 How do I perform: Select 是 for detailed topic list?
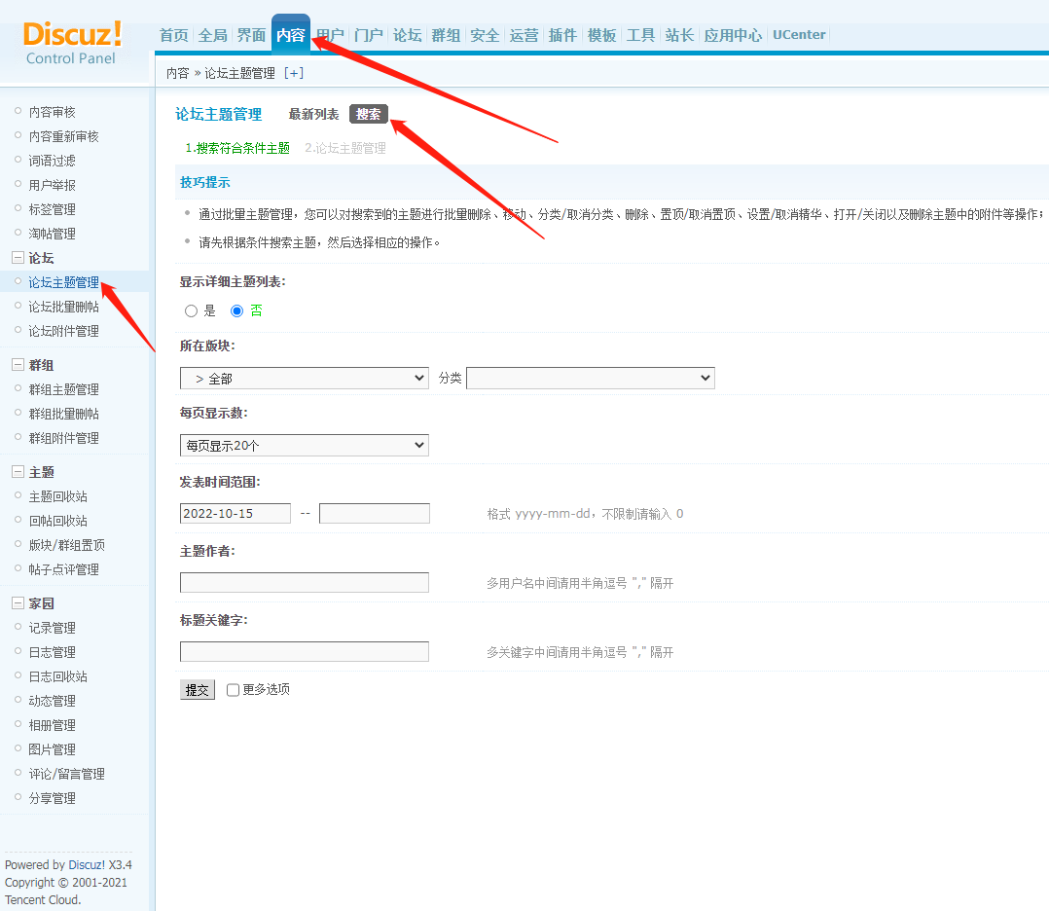(191, 311)
